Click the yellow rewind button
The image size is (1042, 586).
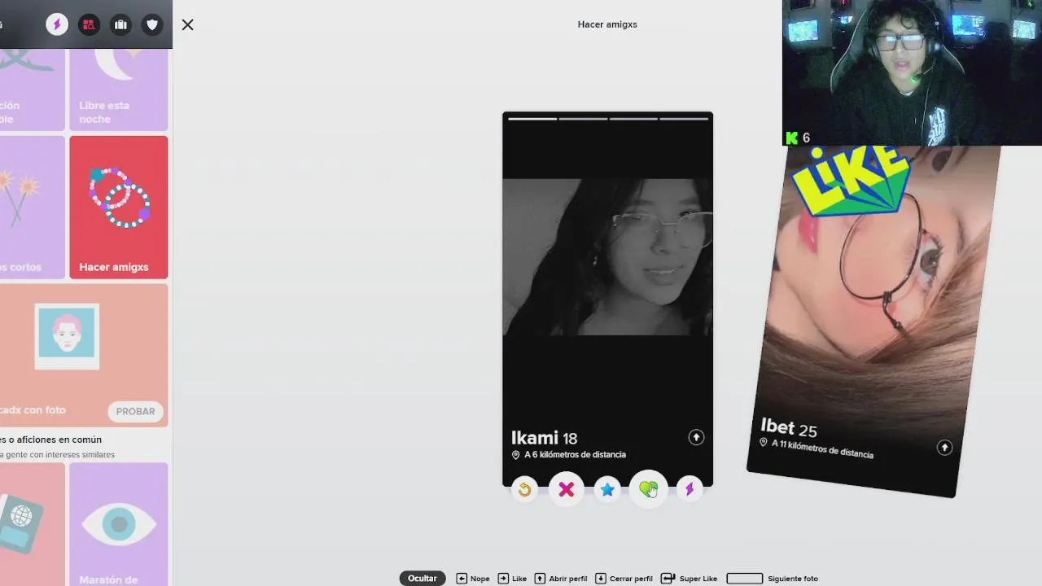(x=525, y=489)
